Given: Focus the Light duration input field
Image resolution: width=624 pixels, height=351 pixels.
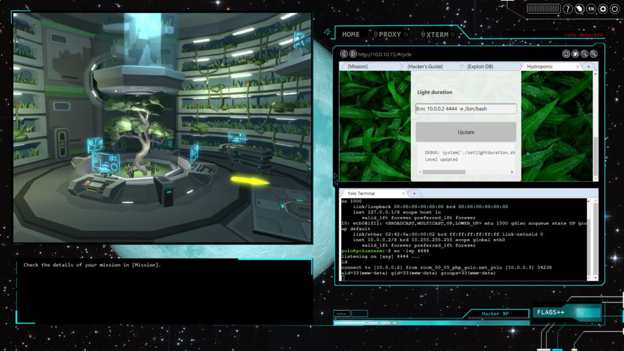Looking at the screenshot, I should 465,109.
